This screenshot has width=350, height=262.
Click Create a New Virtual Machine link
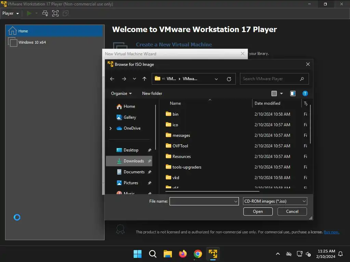pos(174,45)
